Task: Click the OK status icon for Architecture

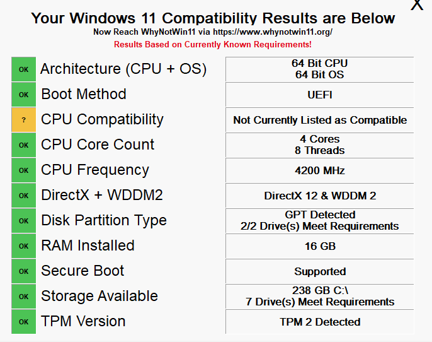Action: pyautogui.click(x=24, y=69)
